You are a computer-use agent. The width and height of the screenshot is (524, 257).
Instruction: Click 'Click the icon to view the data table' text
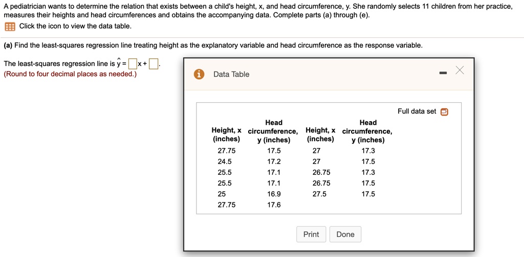[x=75, y=26]
